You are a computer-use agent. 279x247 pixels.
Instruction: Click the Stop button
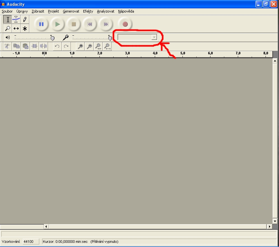point(74,24)
